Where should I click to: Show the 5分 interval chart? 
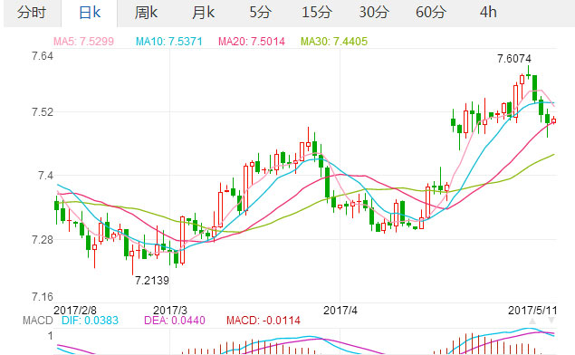click(261, 13)
